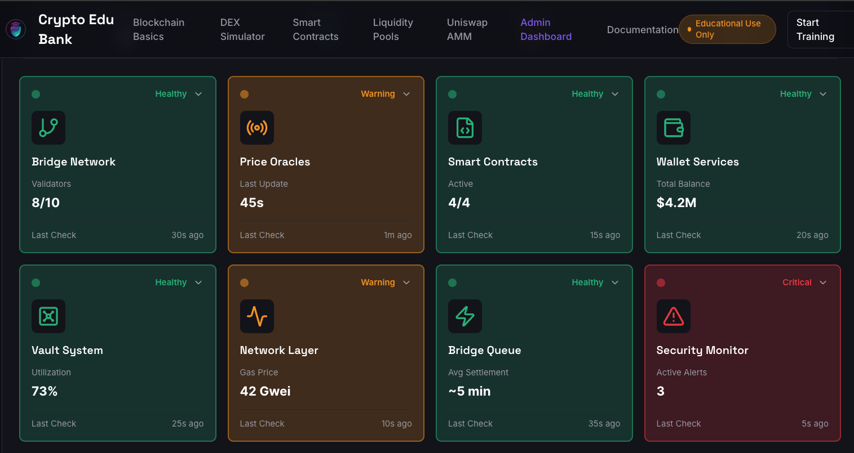Click the Start Training button
854x453 pixels.
click(815, 29)
